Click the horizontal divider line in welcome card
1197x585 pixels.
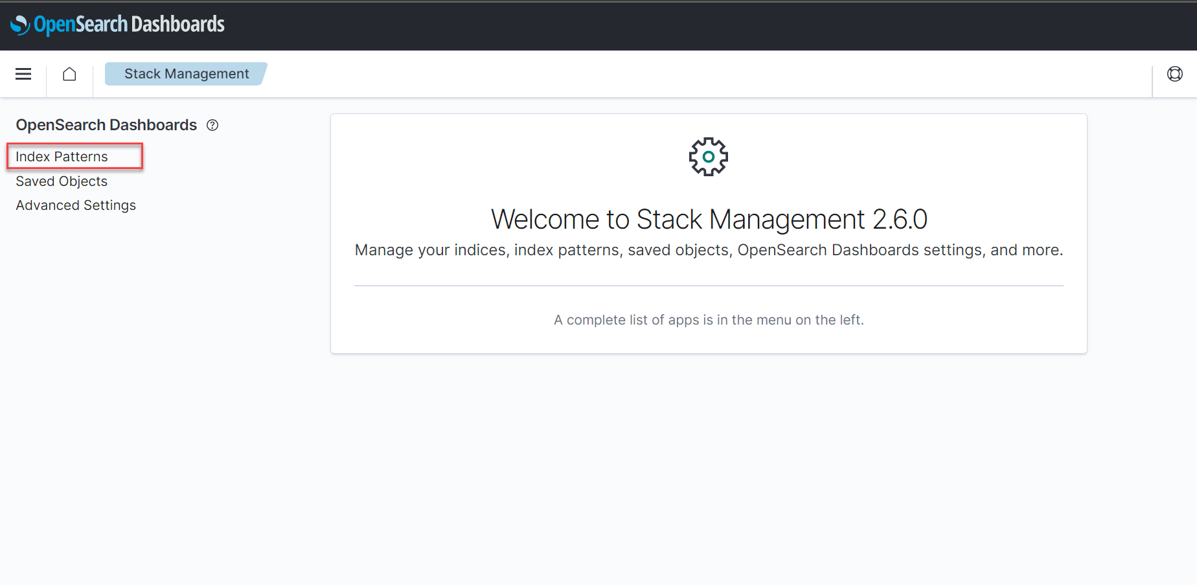point(709,286)
